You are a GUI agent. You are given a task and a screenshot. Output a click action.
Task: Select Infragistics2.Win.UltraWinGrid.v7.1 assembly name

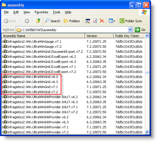[33, 87]
